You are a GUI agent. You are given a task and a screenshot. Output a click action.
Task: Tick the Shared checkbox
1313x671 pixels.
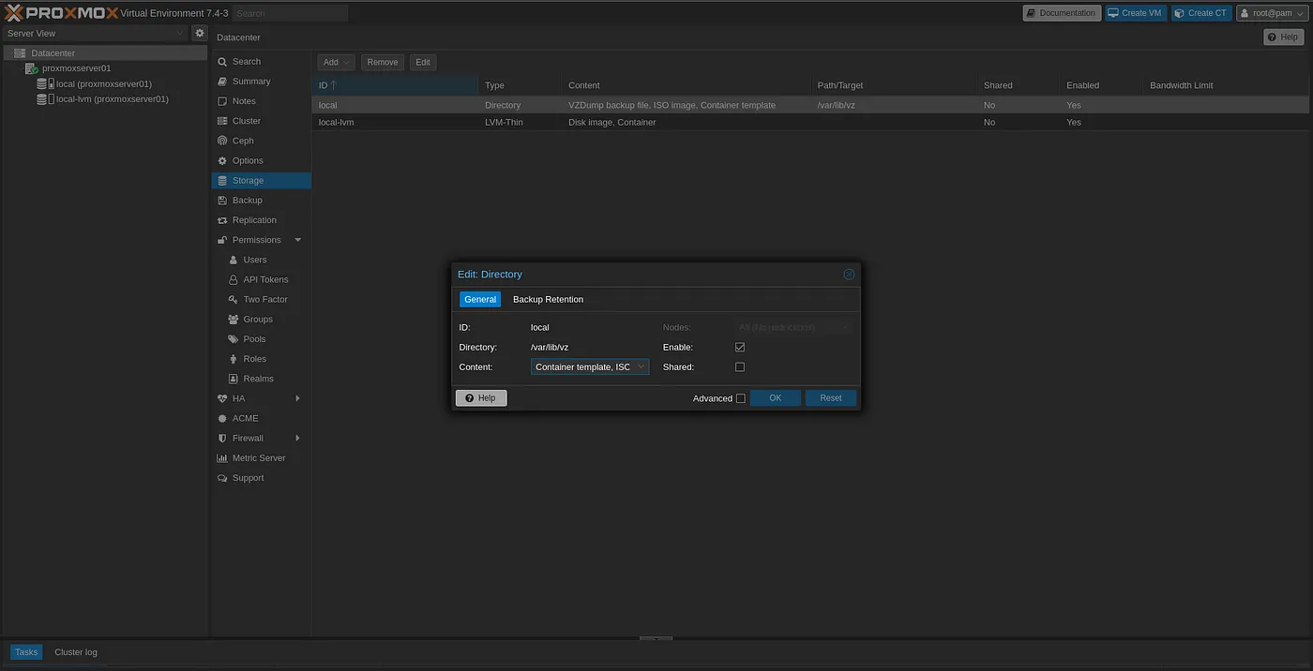click(740, 367)
